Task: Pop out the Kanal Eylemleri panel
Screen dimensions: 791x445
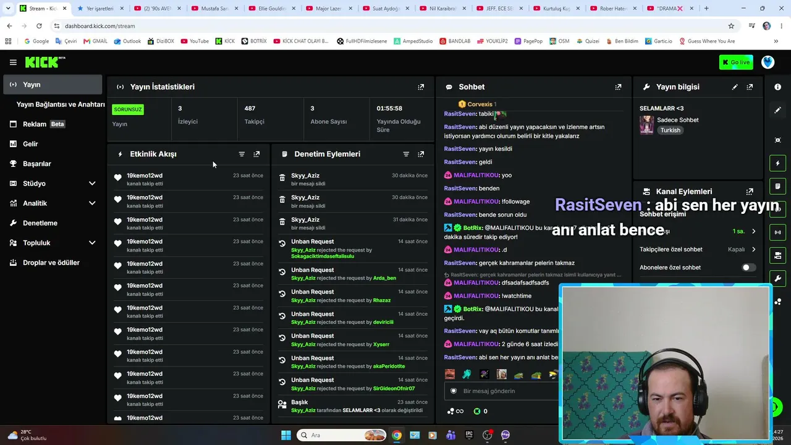Action: (x=750, y=192)
